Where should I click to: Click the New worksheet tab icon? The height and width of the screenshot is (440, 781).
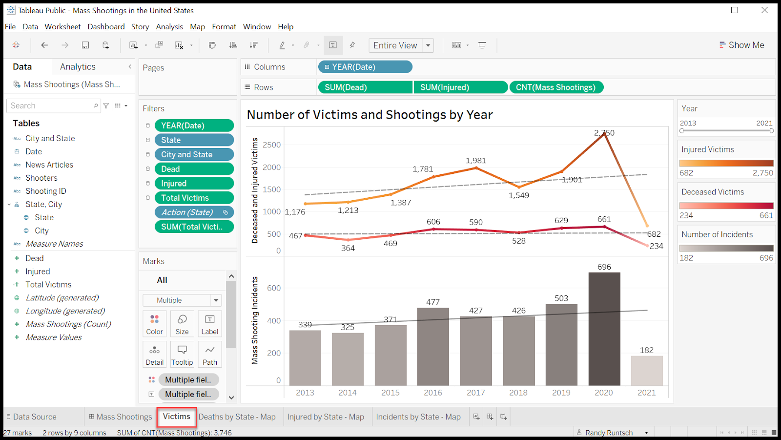(476, 417)
